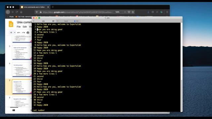Screen dimensions: 212x119
Task: Click line 17 'Hello how are you, welcome to Expertzlab'
Action: click(x=59, y=66)
